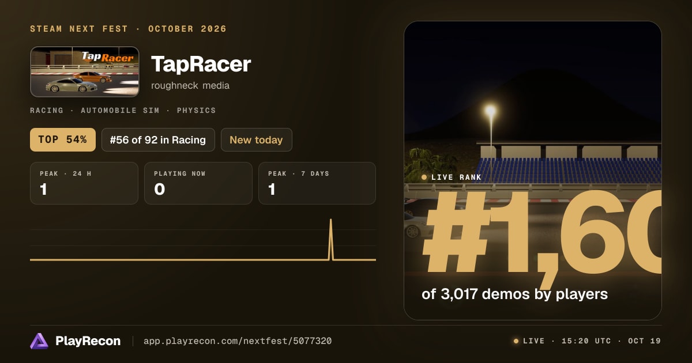Click the LIVE · 15:20 UTC · OCT 19 timestamp

[x=592, y=341]
